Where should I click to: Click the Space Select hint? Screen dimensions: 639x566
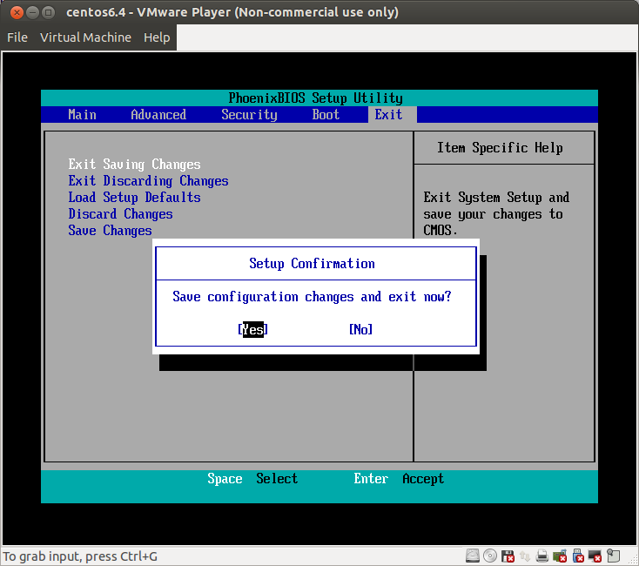coord(252,478)
